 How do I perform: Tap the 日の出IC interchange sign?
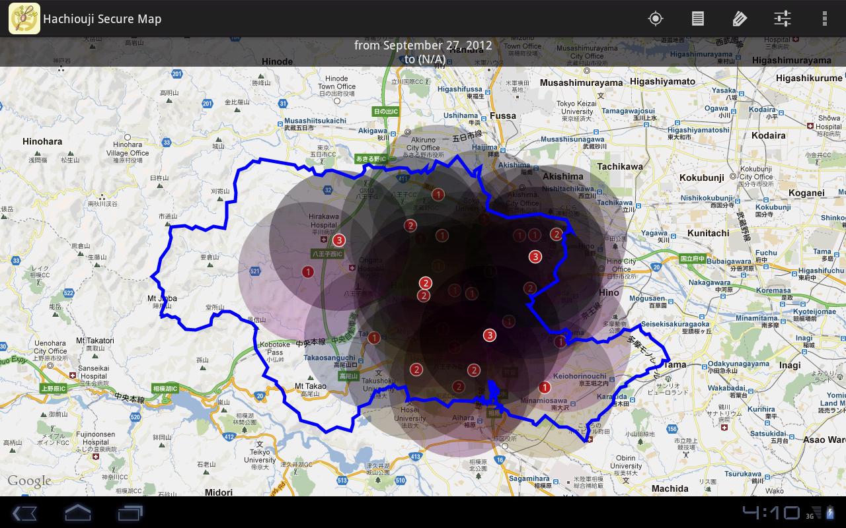tap(386, 112)
